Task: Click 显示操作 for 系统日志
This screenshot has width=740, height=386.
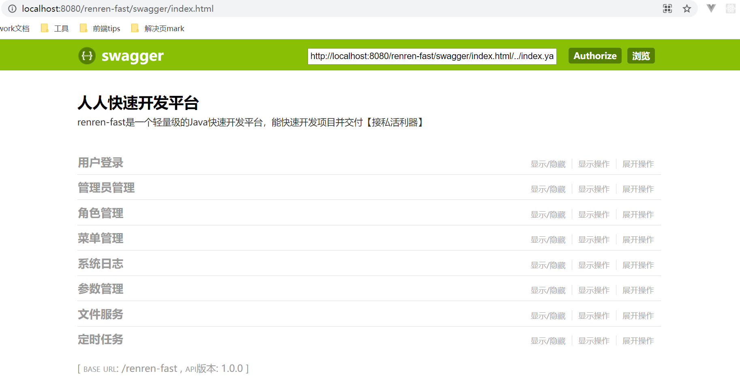Action: pos(594,265)
